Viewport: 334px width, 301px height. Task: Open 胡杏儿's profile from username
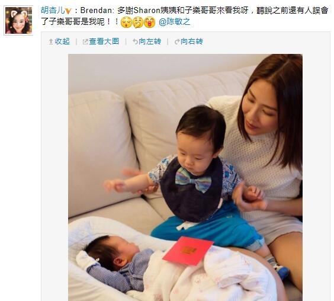point(53,11)
